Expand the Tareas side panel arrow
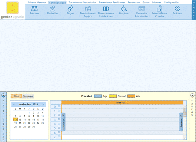 (192, 96)
